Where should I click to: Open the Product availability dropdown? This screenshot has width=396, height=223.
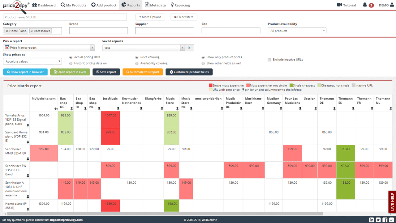point(297,31)
